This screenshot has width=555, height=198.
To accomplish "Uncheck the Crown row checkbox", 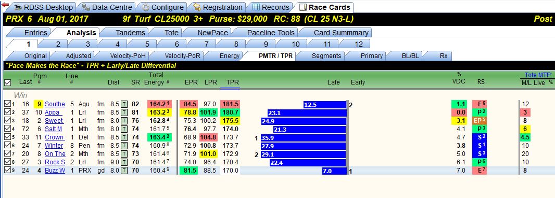I will [x=7, y=137].
